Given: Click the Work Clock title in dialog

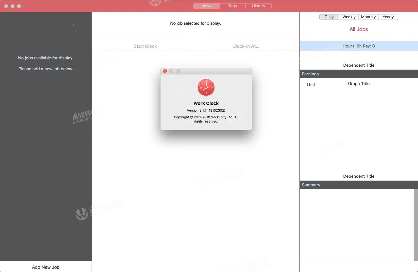Looking at the screenshot, I should tap(206, 103).
